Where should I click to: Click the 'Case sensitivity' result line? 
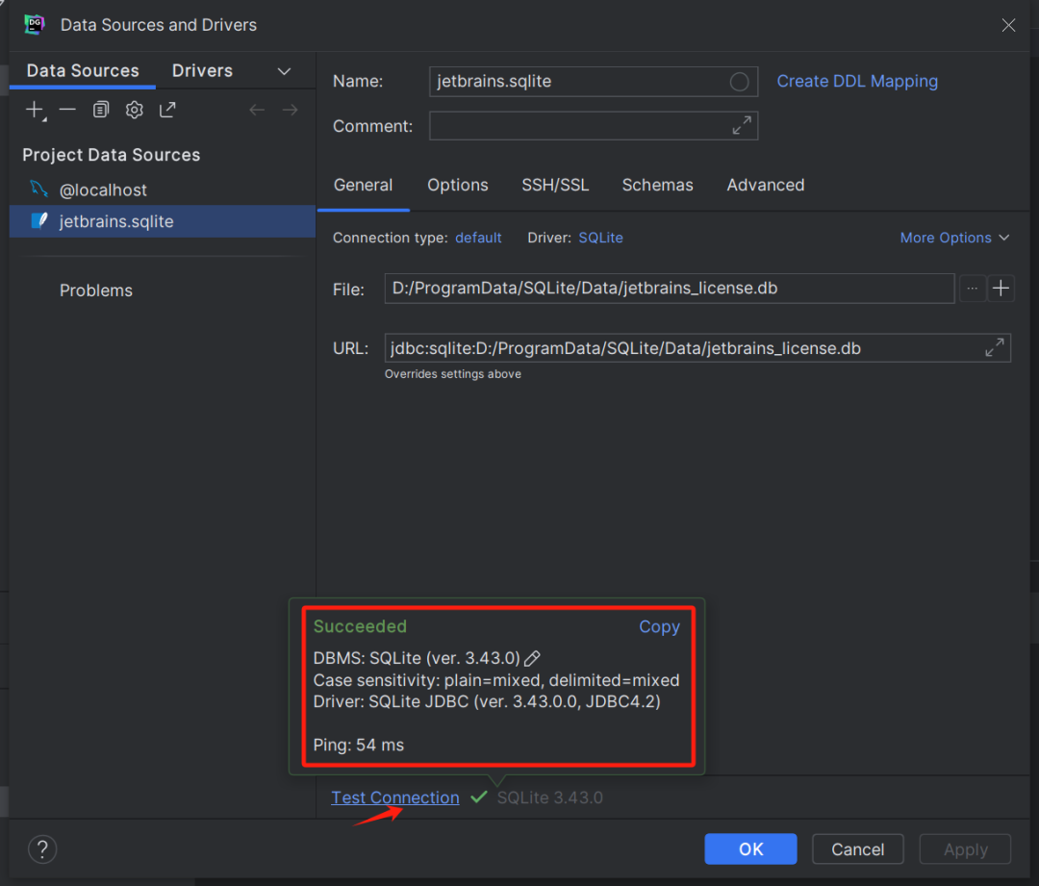tap(496, 680)
